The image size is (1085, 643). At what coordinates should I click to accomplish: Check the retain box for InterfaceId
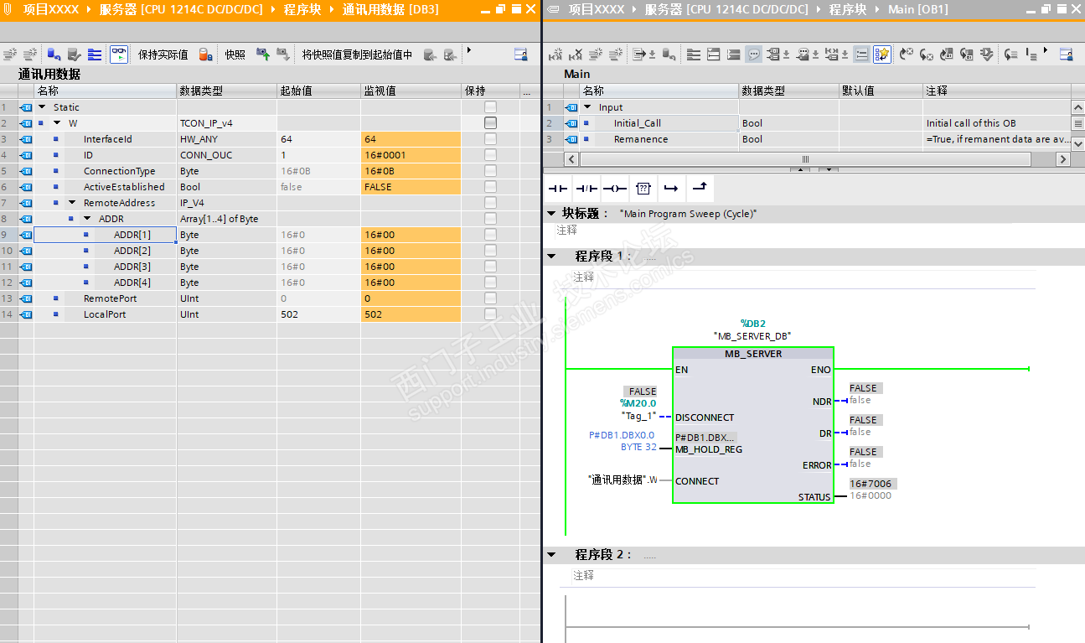click(490, 139)
